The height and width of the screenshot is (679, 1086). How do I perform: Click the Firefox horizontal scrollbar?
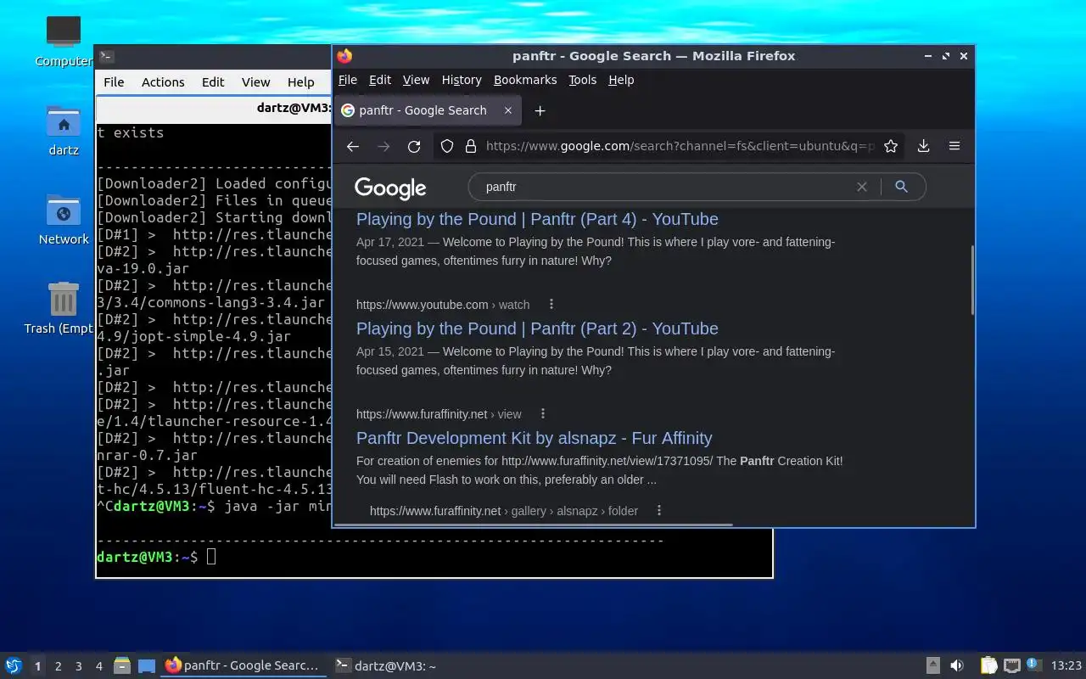click(535, 525)
